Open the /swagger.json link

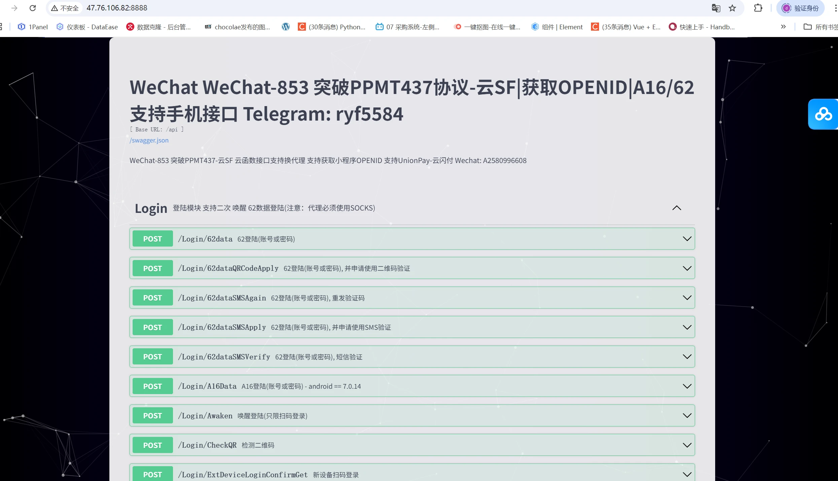tap(149, 140)
